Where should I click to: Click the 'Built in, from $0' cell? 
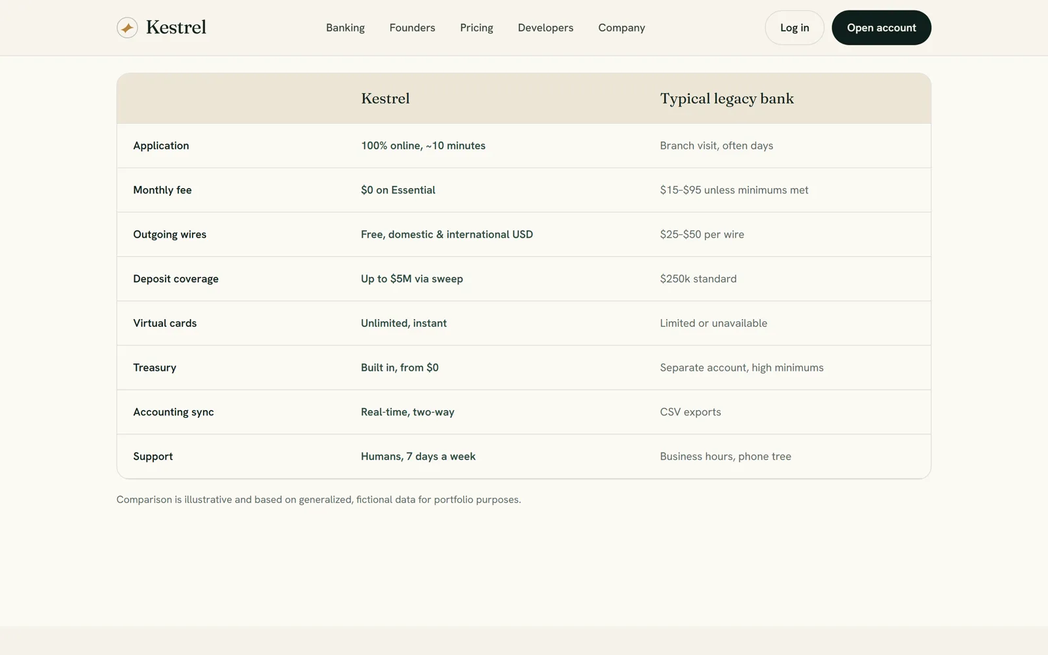pos(400,367)
